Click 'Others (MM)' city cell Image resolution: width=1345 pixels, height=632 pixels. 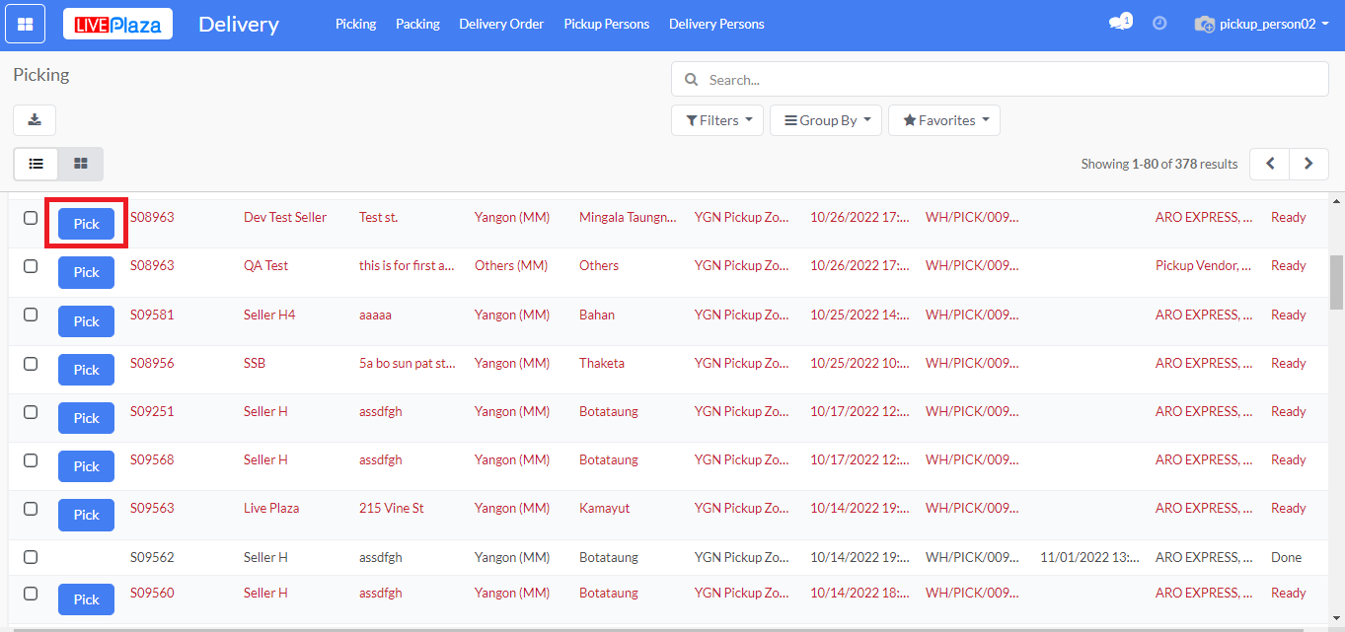(512, 265)
